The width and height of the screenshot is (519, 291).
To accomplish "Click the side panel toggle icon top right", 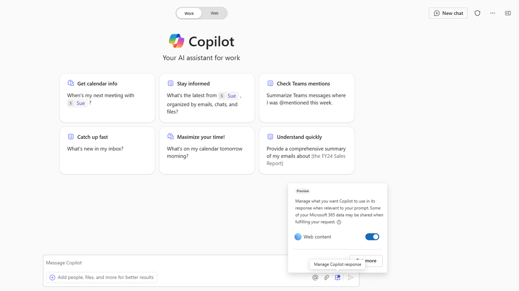I will [x=508, y=13].
